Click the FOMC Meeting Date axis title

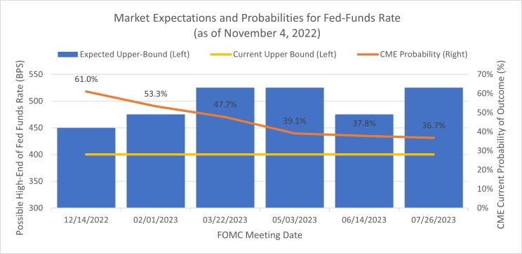[260, 235]
